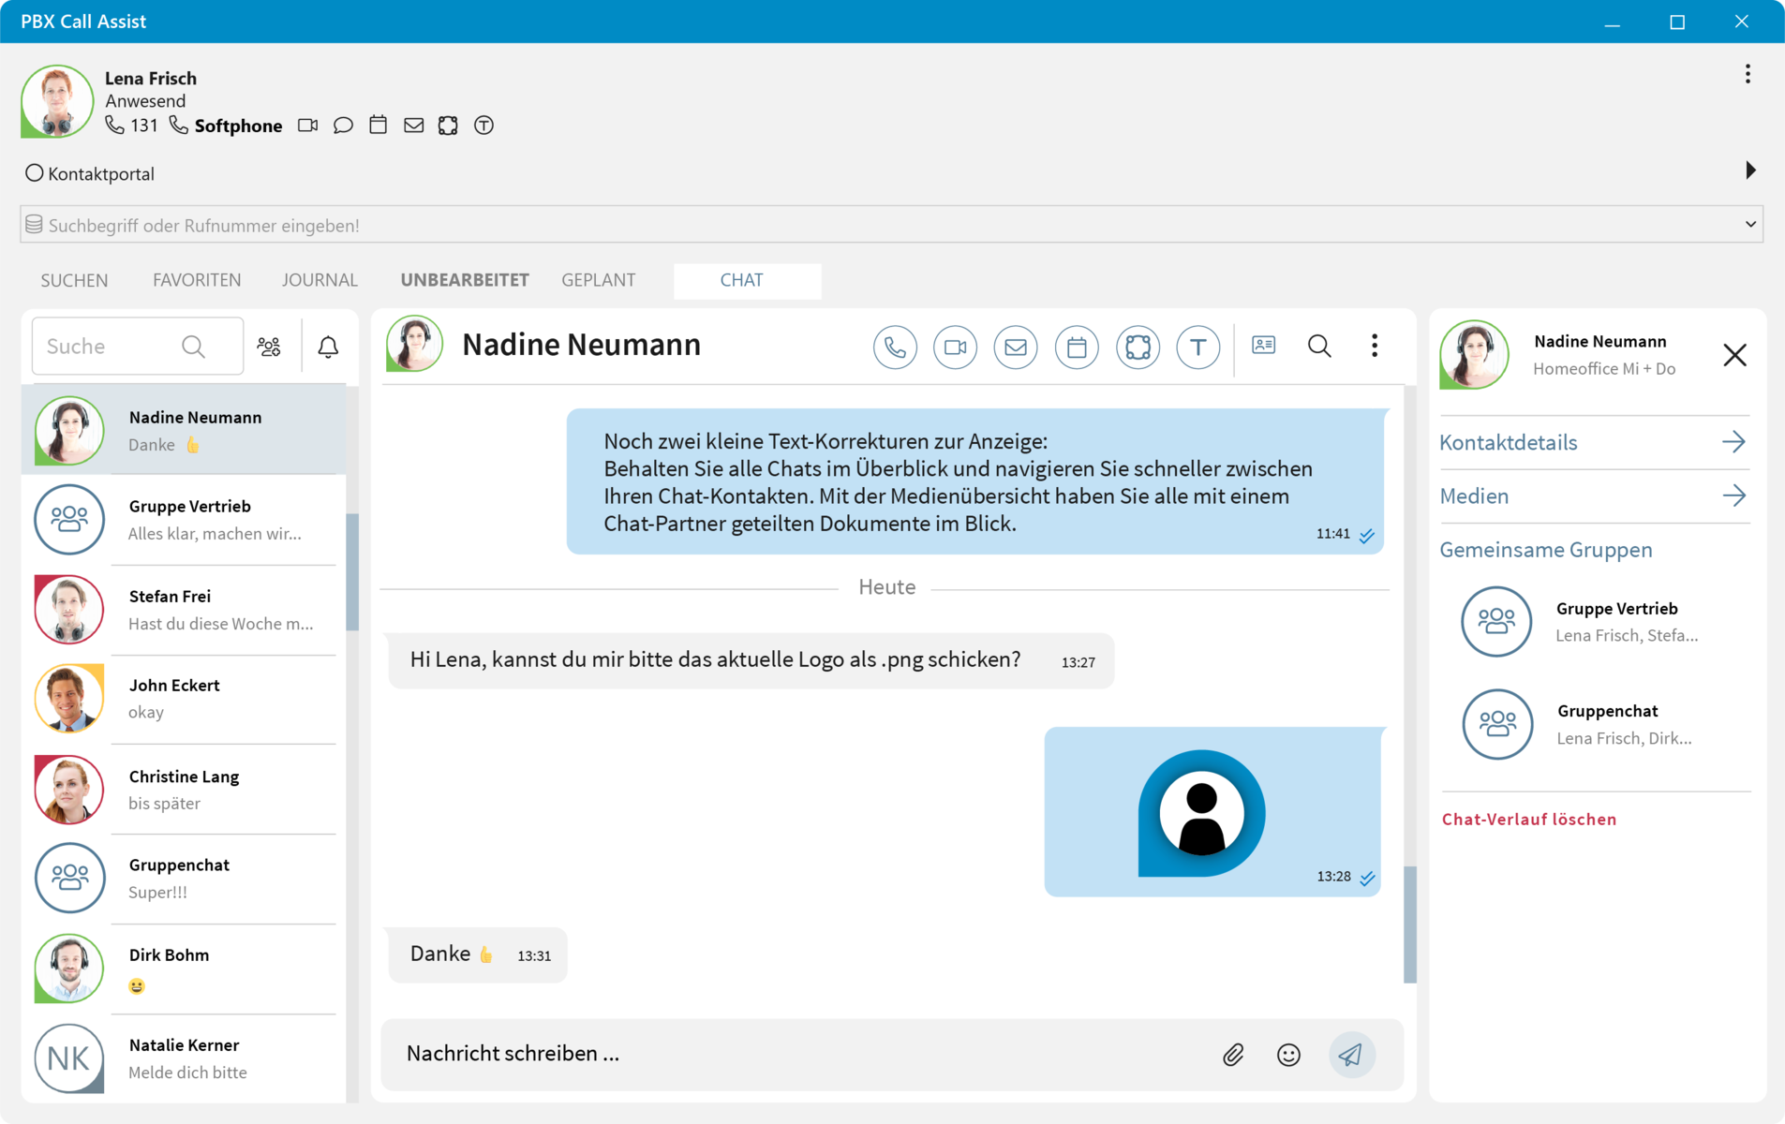Open the UNBEARBEITET tab

tap(465, 280)
